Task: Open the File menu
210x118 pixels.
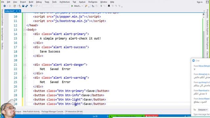Action: (x=3, y=2)
